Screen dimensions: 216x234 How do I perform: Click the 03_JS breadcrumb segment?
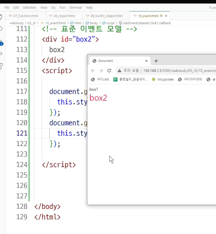31,23
